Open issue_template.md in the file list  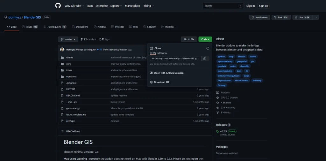76,115
